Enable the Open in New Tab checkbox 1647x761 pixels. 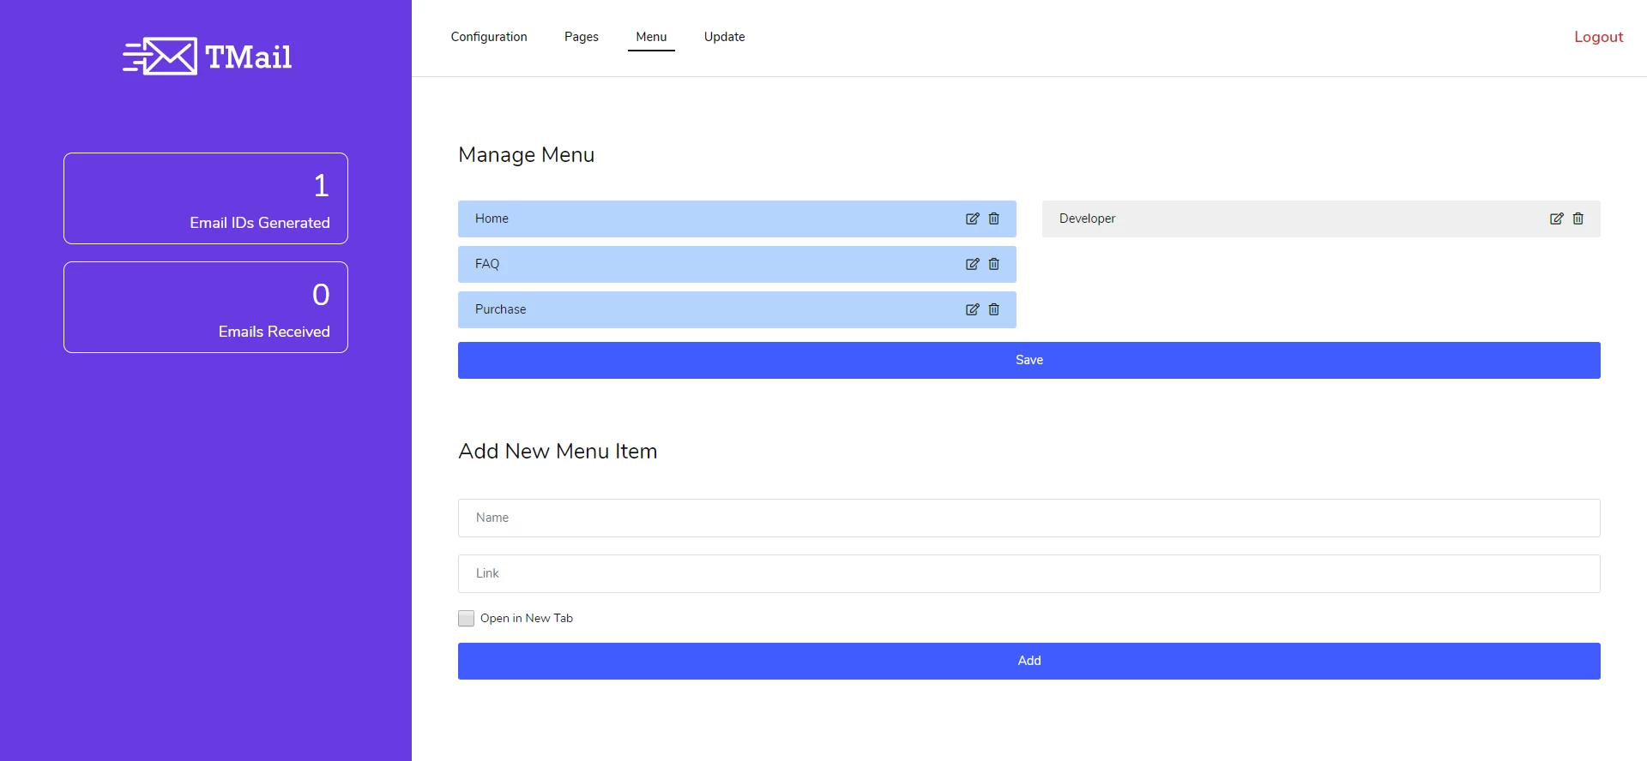466,618
